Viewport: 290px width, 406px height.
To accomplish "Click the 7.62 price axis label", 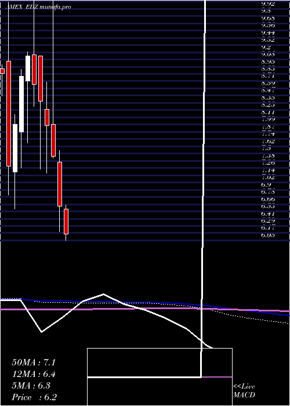I will [268, 142].
